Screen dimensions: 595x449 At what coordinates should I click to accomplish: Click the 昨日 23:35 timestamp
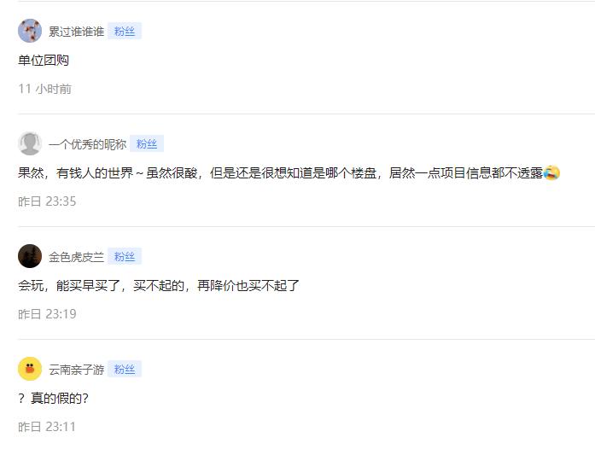(x=48, y=201)
